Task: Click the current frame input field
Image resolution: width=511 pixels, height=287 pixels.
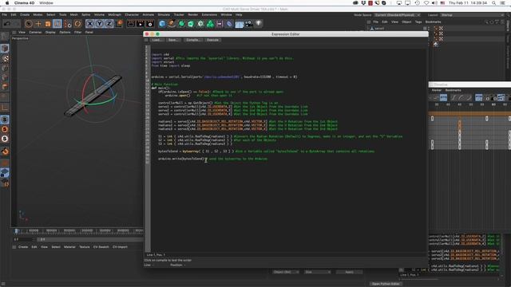Action: (x=23, y=239)
